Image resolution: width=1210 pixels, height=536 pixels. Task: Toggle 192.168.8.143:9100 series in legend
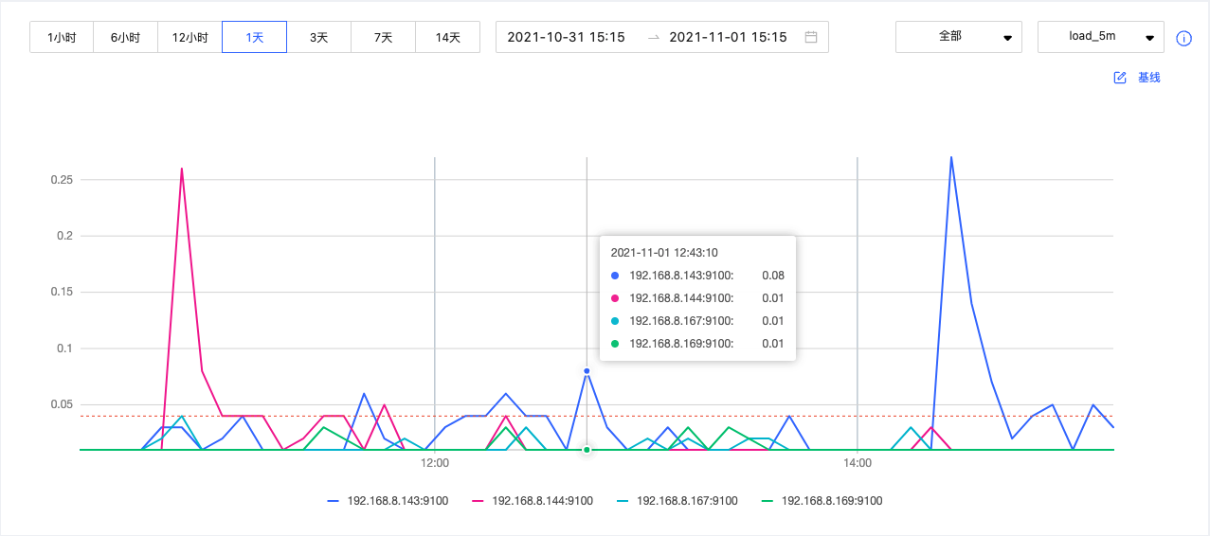388,501
